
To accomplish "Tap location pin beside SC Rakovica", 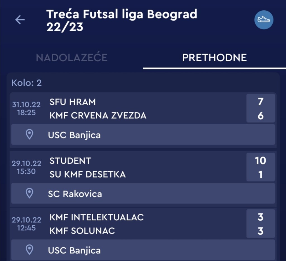I will 29,193.
